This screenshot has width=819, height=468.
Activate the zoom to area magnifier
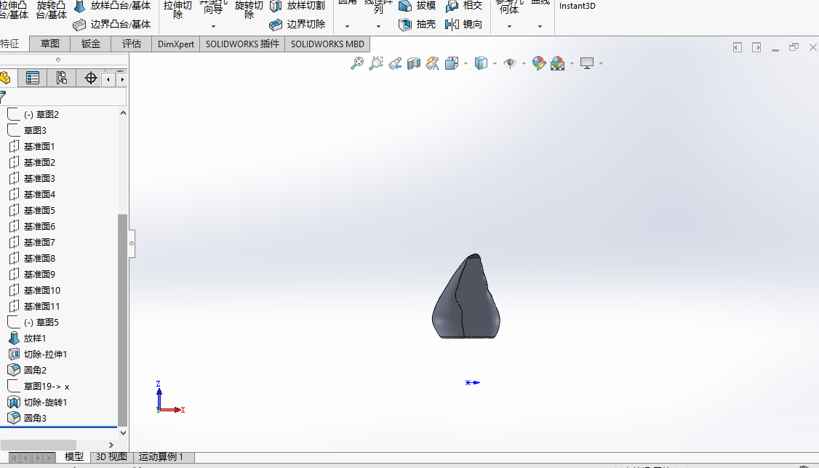pos(375,64)
